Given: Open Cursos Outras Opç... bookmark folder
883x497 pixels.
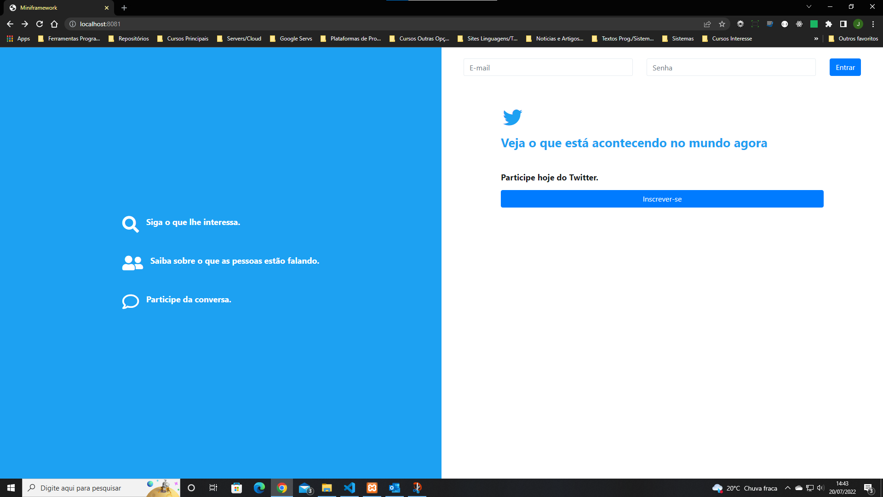Looking at the screenshot, I should (x=419, y=39).
